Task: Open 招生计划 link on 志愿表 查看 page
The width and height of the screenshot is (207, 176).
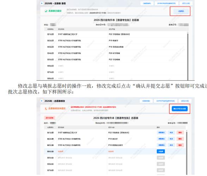Action: tap(186, 4)
